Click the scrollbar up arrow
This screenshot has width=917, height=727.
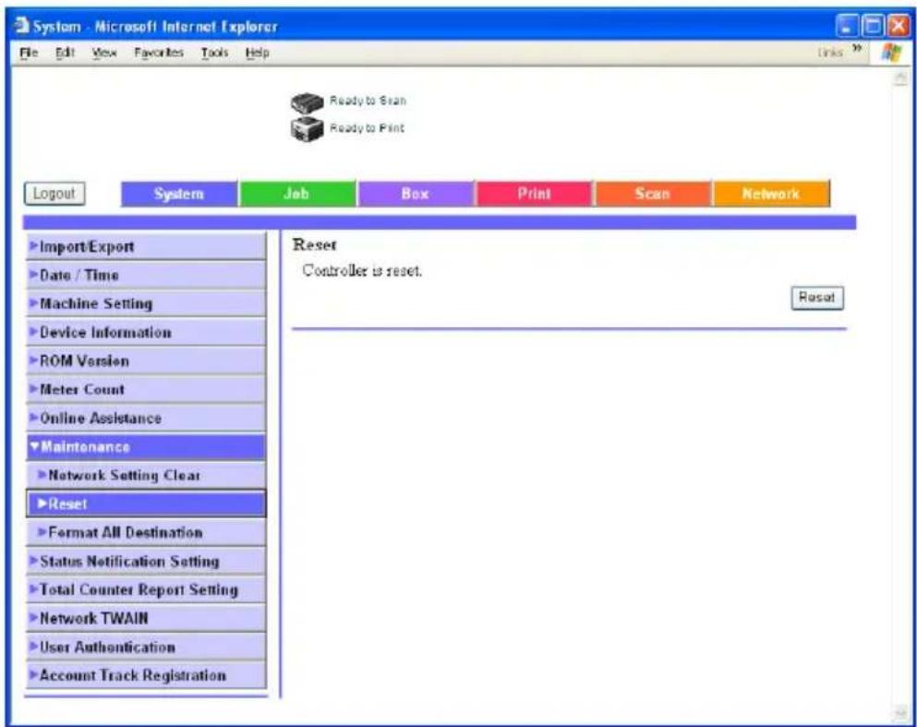(900, 79)
